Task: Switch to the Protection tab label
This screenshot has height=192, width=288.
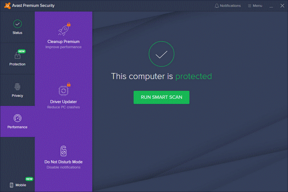Action: tap(17, 64)
